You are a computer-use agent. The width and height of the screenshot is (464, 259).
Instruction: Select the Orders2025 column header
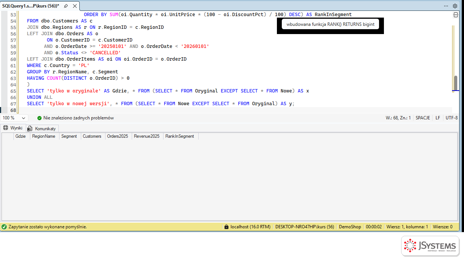click(x=118, y=136)
